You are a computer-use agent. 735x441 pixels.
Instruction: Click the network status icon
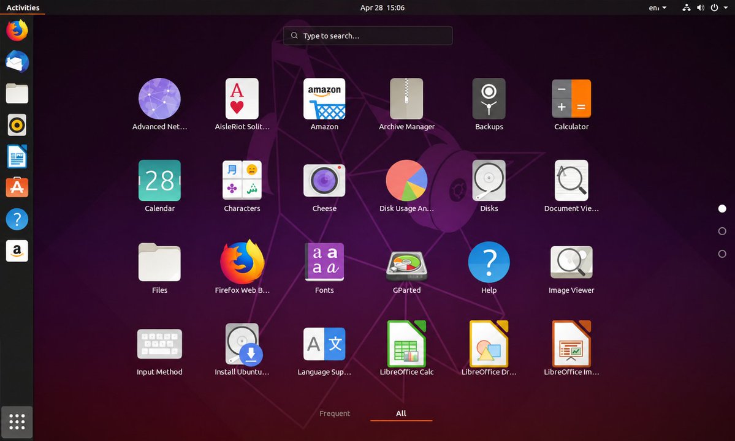click(686, 7)
